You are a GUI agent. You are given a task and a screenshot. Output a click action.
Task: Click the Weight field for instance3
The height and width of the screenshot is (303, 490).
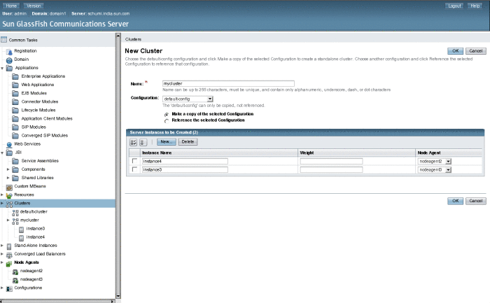pyautogui.click(x=331, y=169)
